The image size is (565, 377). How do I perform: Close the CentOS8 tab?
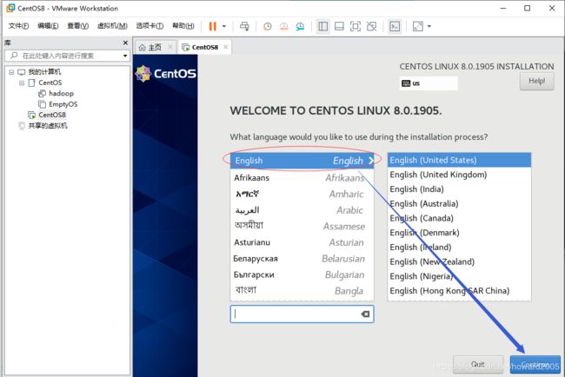[226, 47]
